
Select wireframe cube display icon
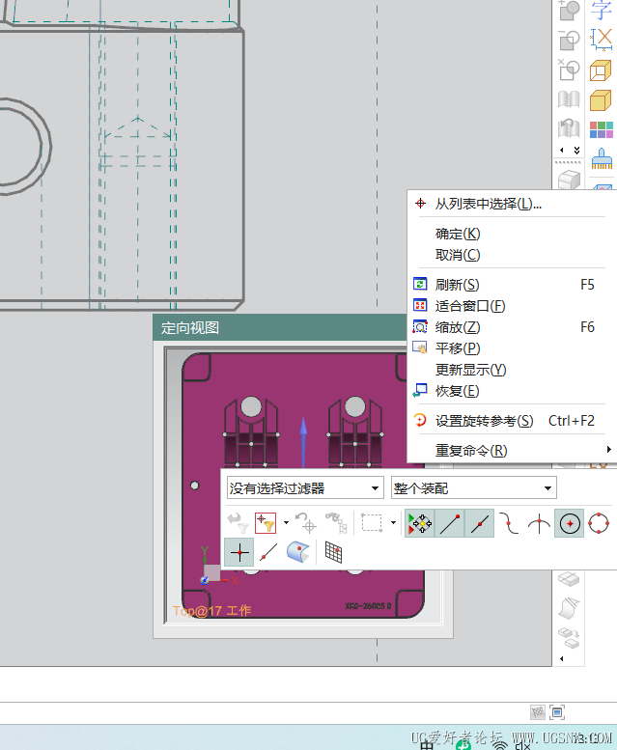pyautogui.click(x=601, y=70)
